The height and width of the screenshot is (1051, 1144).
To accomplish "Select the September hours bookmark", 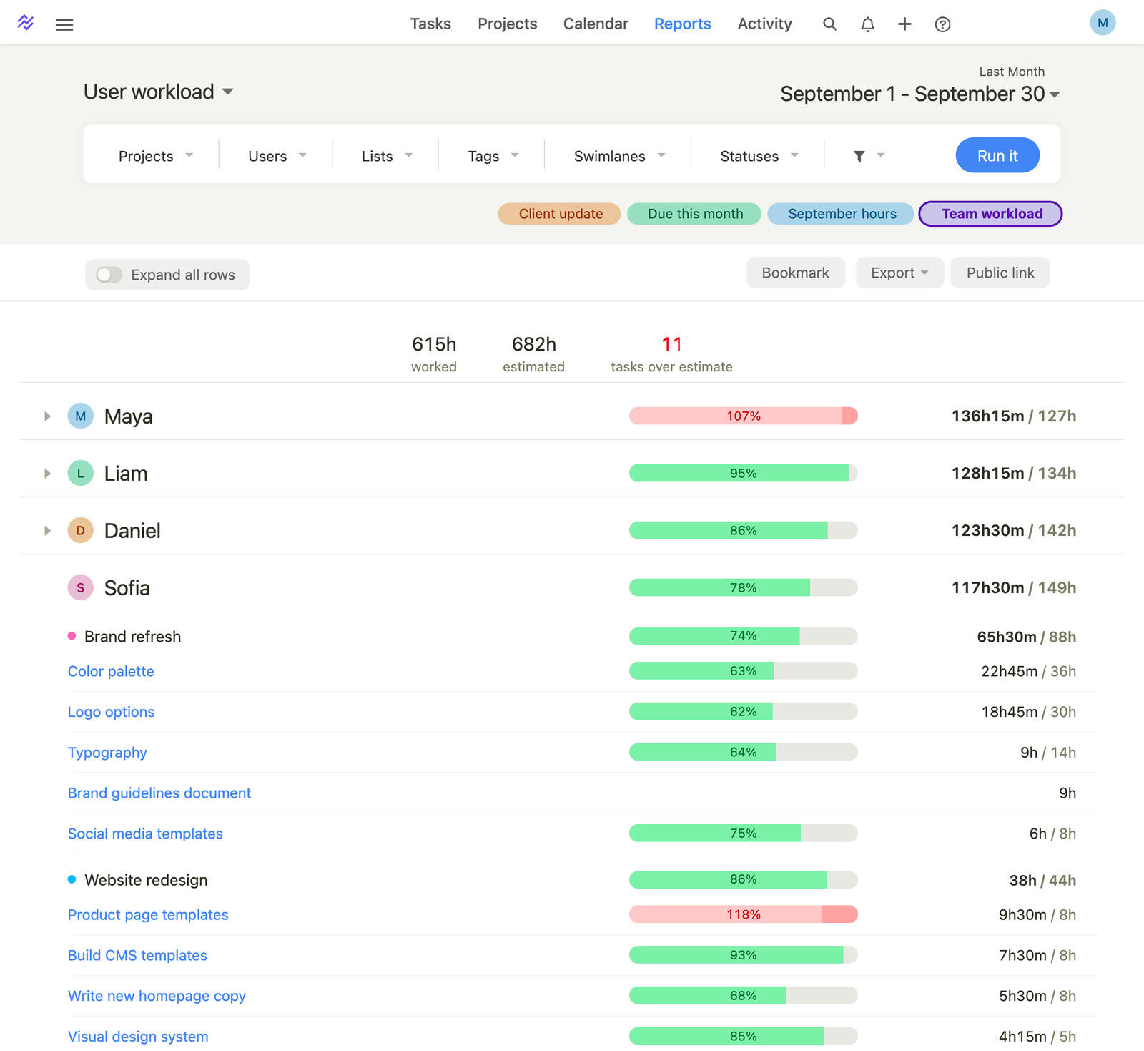I will [x=841, y=214].
